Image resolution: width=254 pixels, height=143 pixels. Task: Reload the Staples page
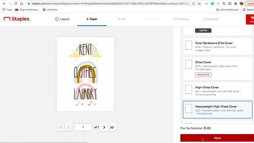pyautogui.click(x=16, y=4)
